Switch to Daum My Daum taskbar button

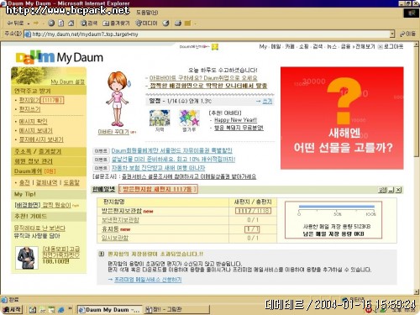109,310
